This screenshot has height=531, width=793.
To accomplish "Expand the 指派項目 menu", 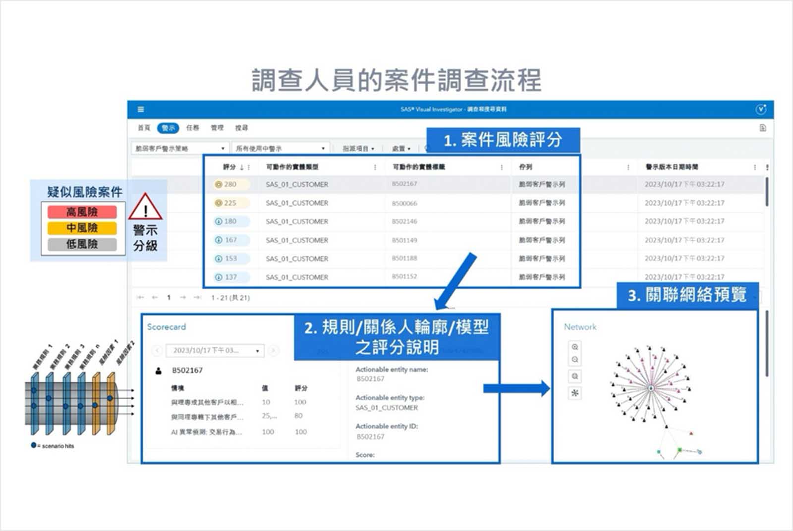I will pyautogui.click(x=358, y=149).
